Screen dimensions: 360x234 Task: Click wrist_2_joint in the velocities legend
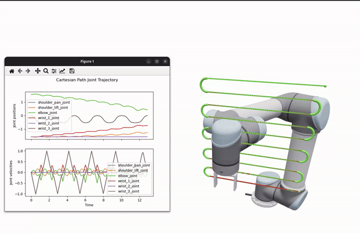128,186
